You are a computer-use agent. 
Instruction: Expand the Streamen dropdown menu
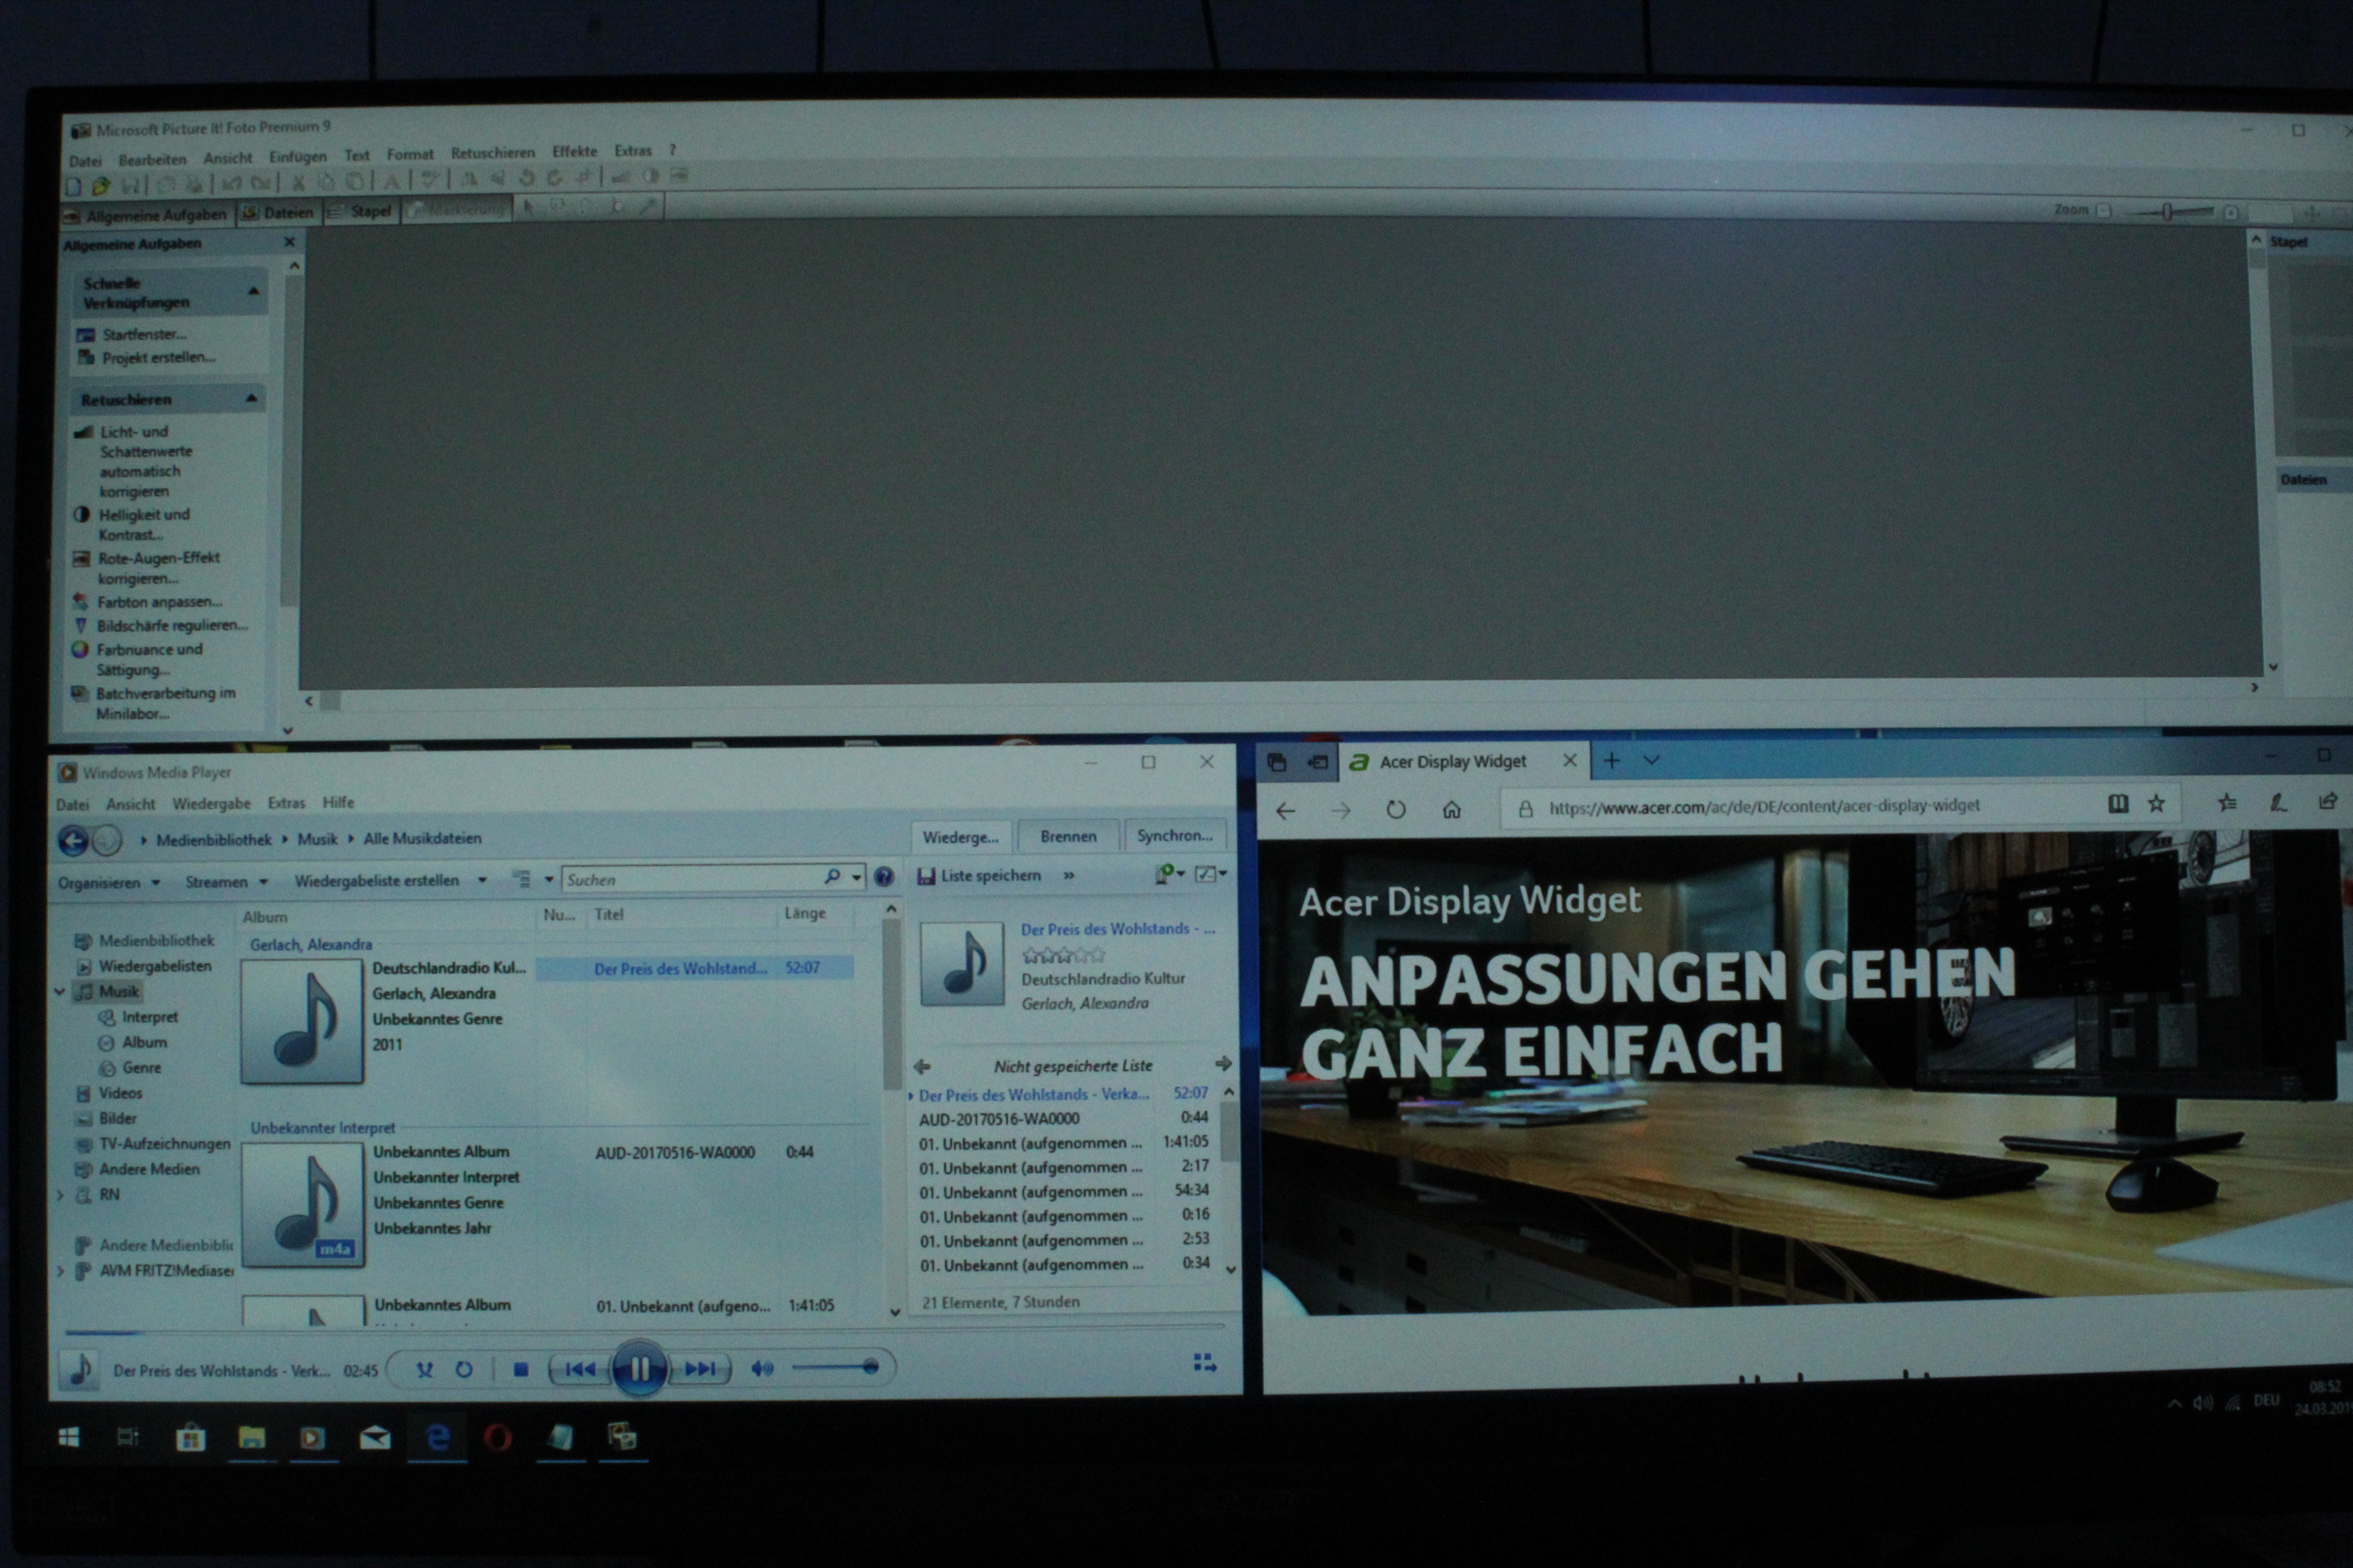226,881
